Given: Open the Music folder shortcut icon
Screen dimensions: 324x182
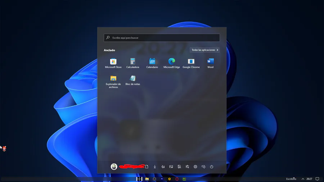Looking at the screenshot, I should 163,167.
